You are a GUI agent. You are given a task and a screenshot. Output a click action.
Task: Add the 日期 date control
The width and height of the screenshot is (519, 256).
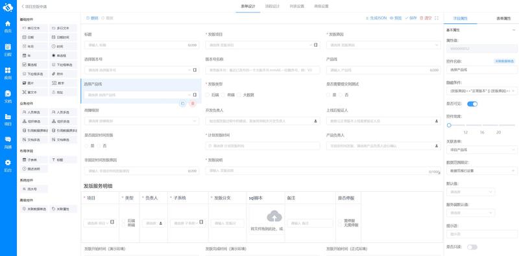tap(34, 38)
